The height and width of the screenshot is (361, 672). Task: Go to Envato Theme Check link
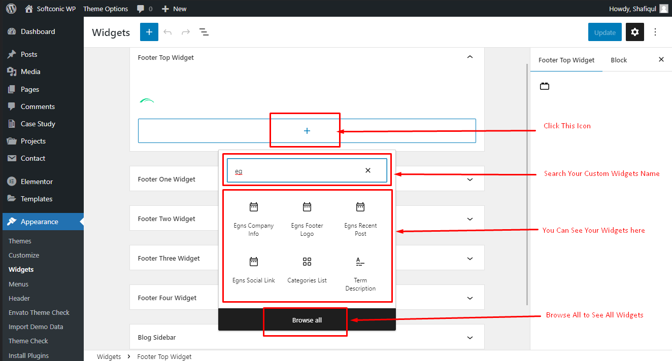click(x=39, y=312)
